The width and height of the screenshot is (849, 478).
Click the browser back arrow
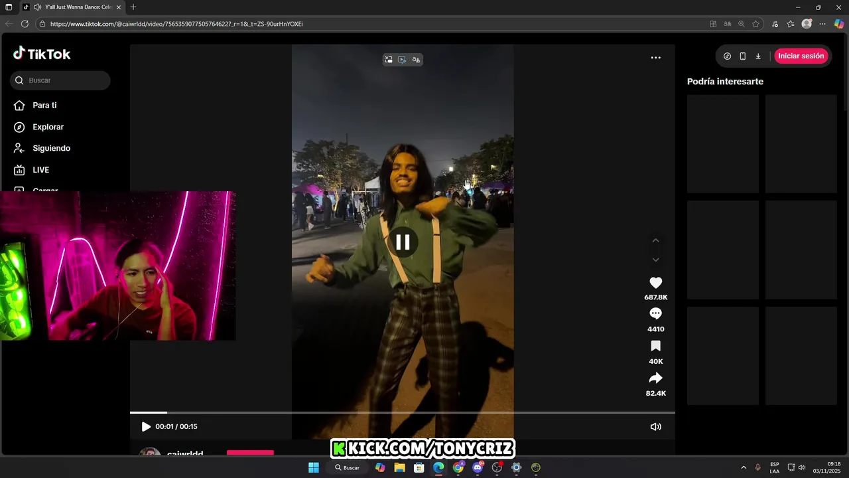click(9, 24)
